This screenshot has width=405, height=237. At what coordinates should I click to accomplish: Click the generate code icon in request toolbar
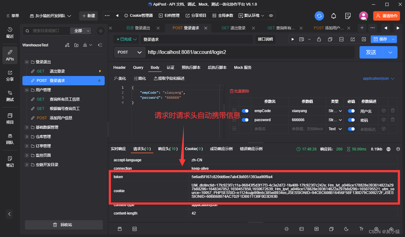coord(341,39)
